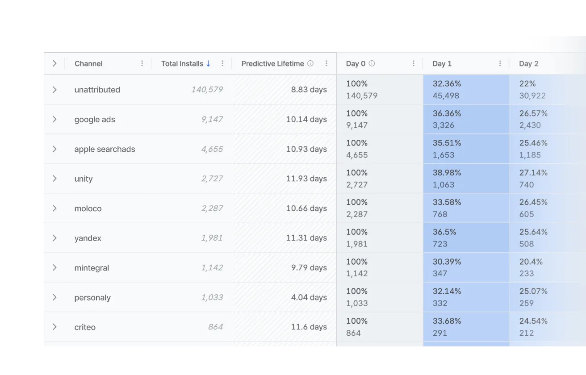586x375 pixels.
Task: Open the Day 0 column options menu
Action: click(x=413, y=63)
